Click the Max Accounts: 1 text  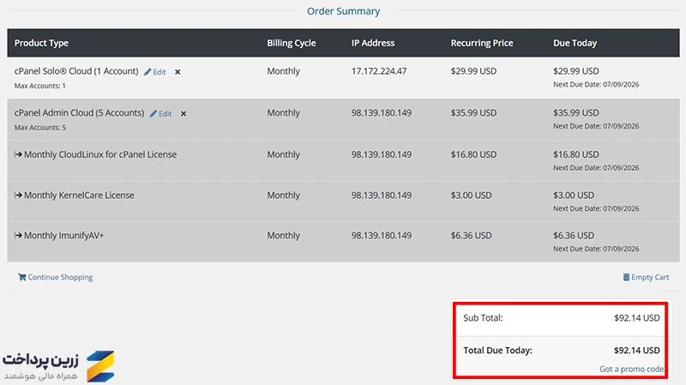[39, 86]
